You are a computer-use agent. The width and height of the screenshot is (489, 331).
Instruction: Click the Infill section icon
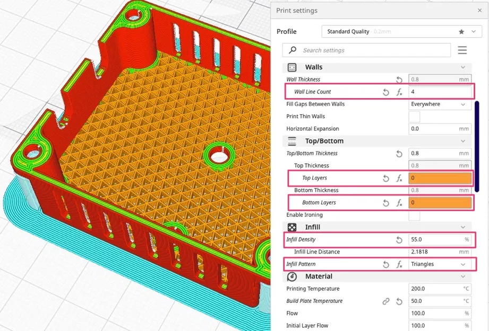pyautogui.click(x=292, y=227)
